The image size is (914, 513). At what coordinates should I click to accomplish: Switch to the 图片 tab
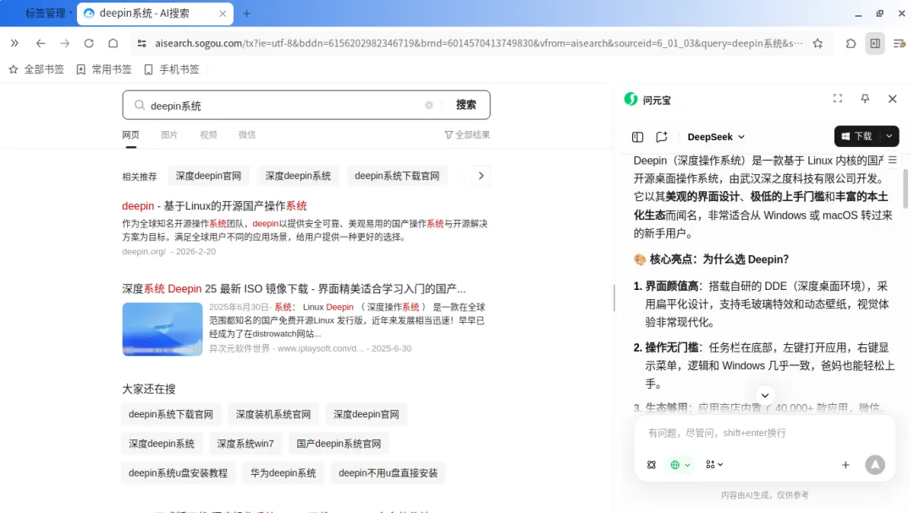(169, 134)
